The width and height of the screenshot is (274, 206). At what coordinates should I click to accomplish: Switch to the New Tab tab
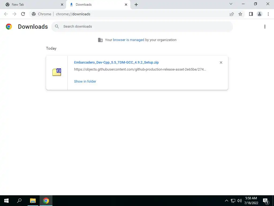coord(33,5)
